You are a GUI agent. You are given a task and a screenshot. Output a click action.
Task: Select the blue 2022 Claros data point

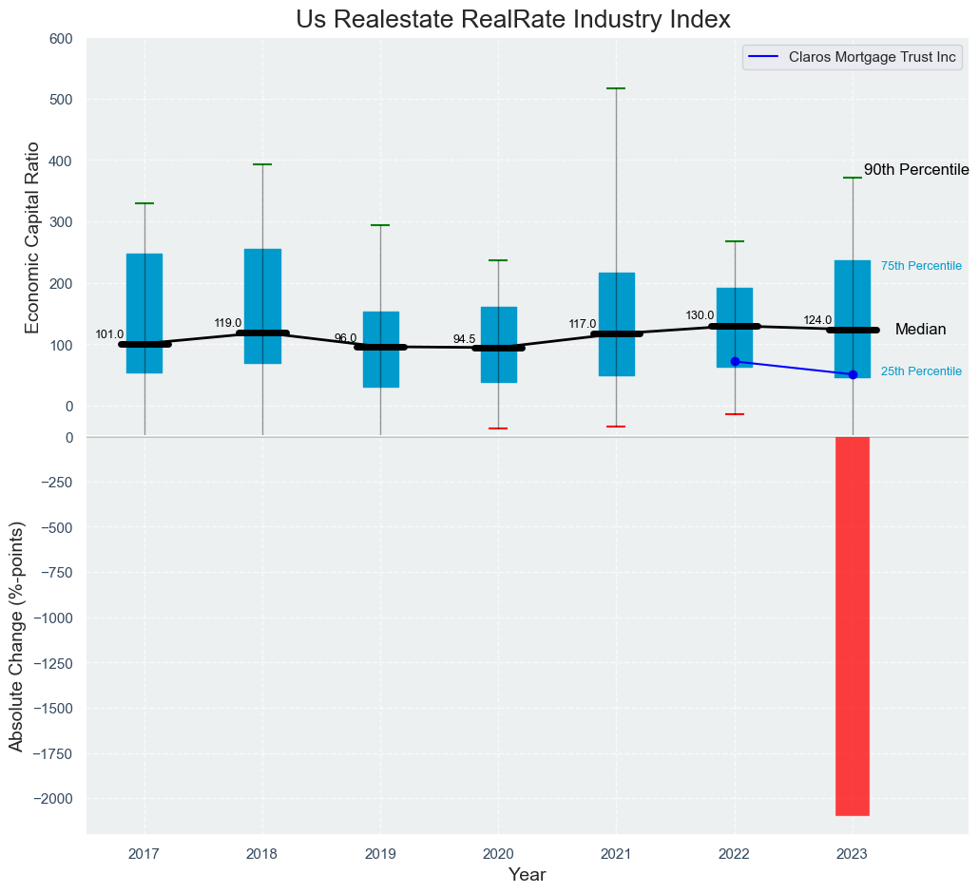(x=735, y=361)
